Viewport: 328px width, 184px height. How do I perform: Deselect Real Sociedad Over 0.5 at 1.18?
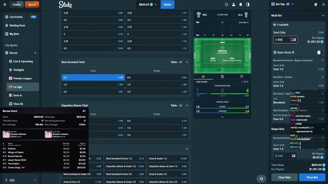(x=93, y=77)
